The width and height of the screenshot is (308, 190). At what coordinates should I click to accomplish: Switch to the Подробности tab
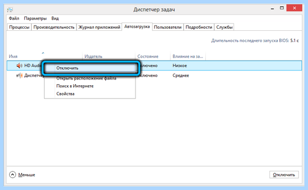point(199,27)
